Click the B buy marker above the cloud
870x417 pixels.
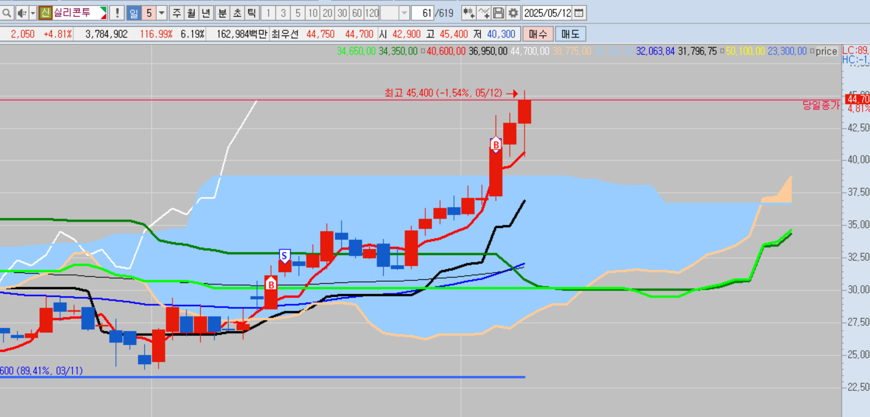496,145
